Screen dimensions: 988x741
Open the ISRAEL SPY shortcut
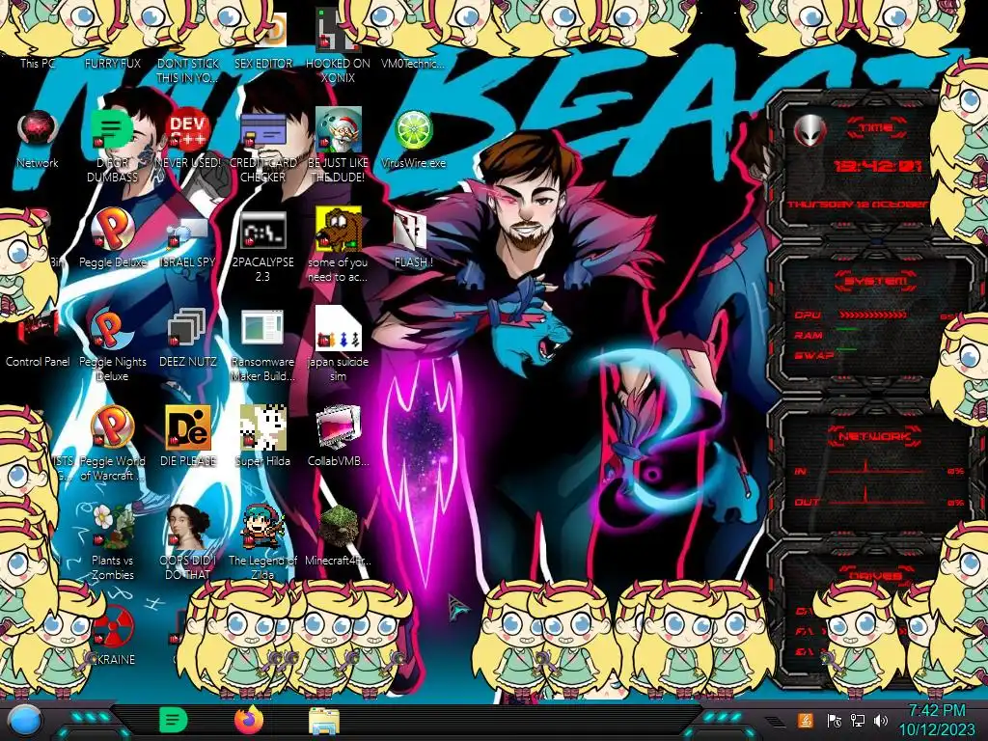188,233
